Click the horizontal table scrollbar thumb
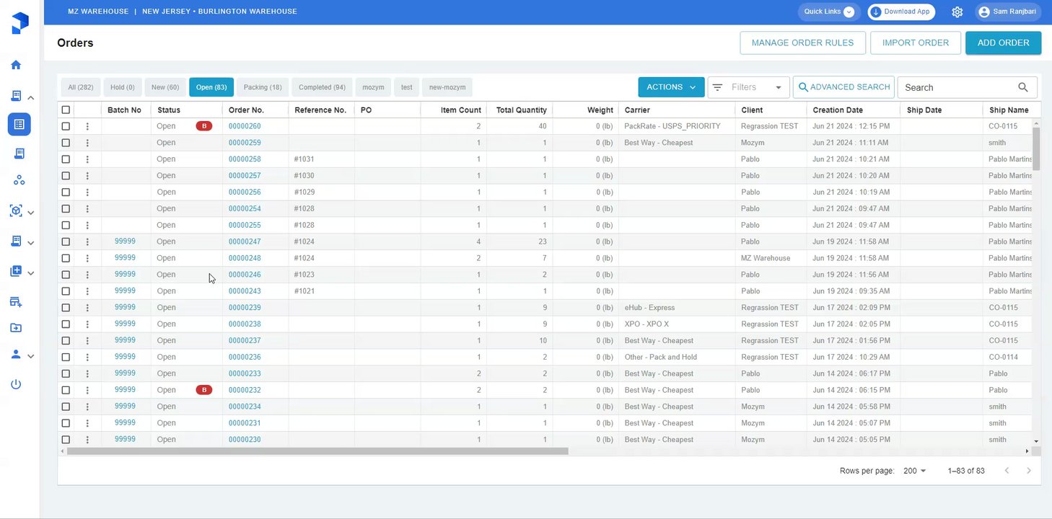The width and height of the screenshot is (1052, 519). click(x=317, y=451)
